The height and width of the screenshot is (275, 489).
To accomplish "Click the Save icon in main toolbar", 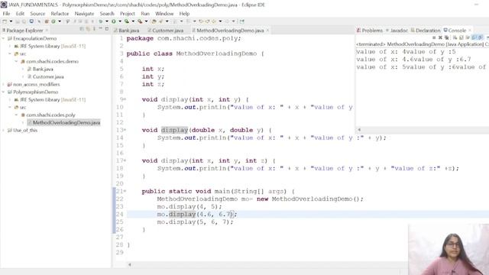I will pos(17,21).
